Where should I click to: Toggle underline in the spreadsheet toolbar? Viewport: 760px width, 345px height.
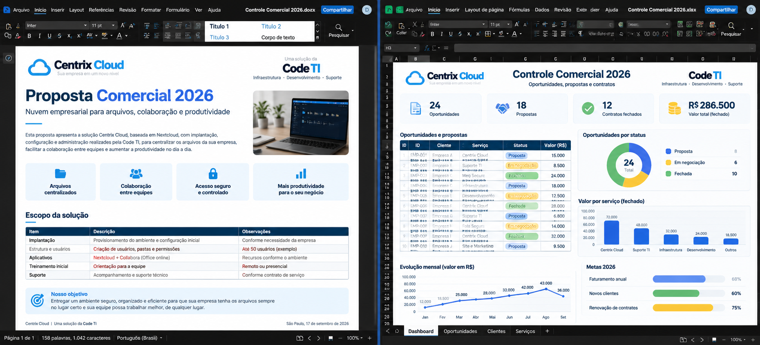(x=451, y=34)
